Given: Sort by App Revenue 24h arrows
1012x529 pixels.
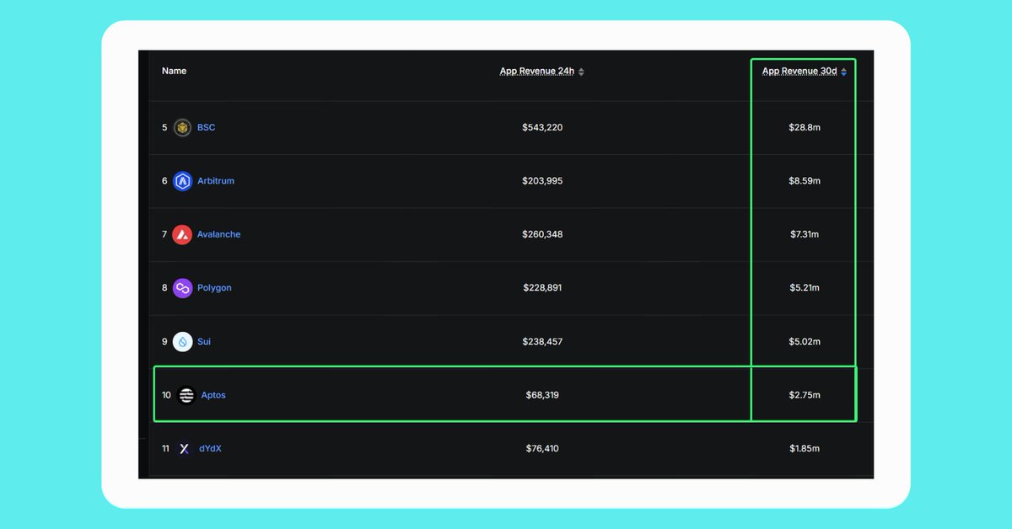Looking at the screenshot, I should click(581, 72).
